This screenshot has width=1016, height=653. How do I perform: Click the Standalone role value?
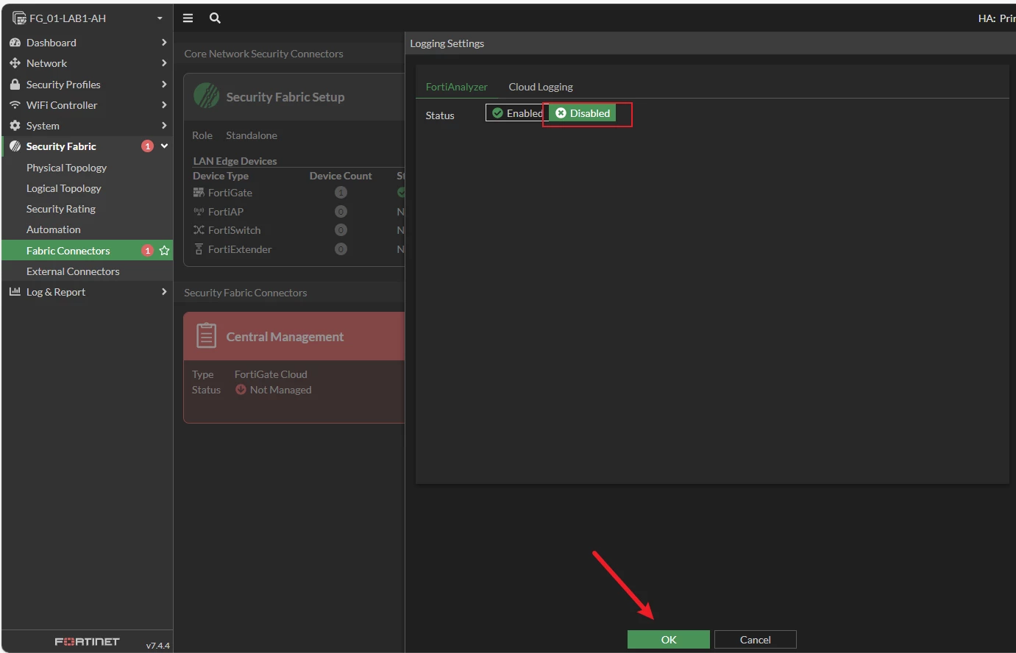point(252,135)
